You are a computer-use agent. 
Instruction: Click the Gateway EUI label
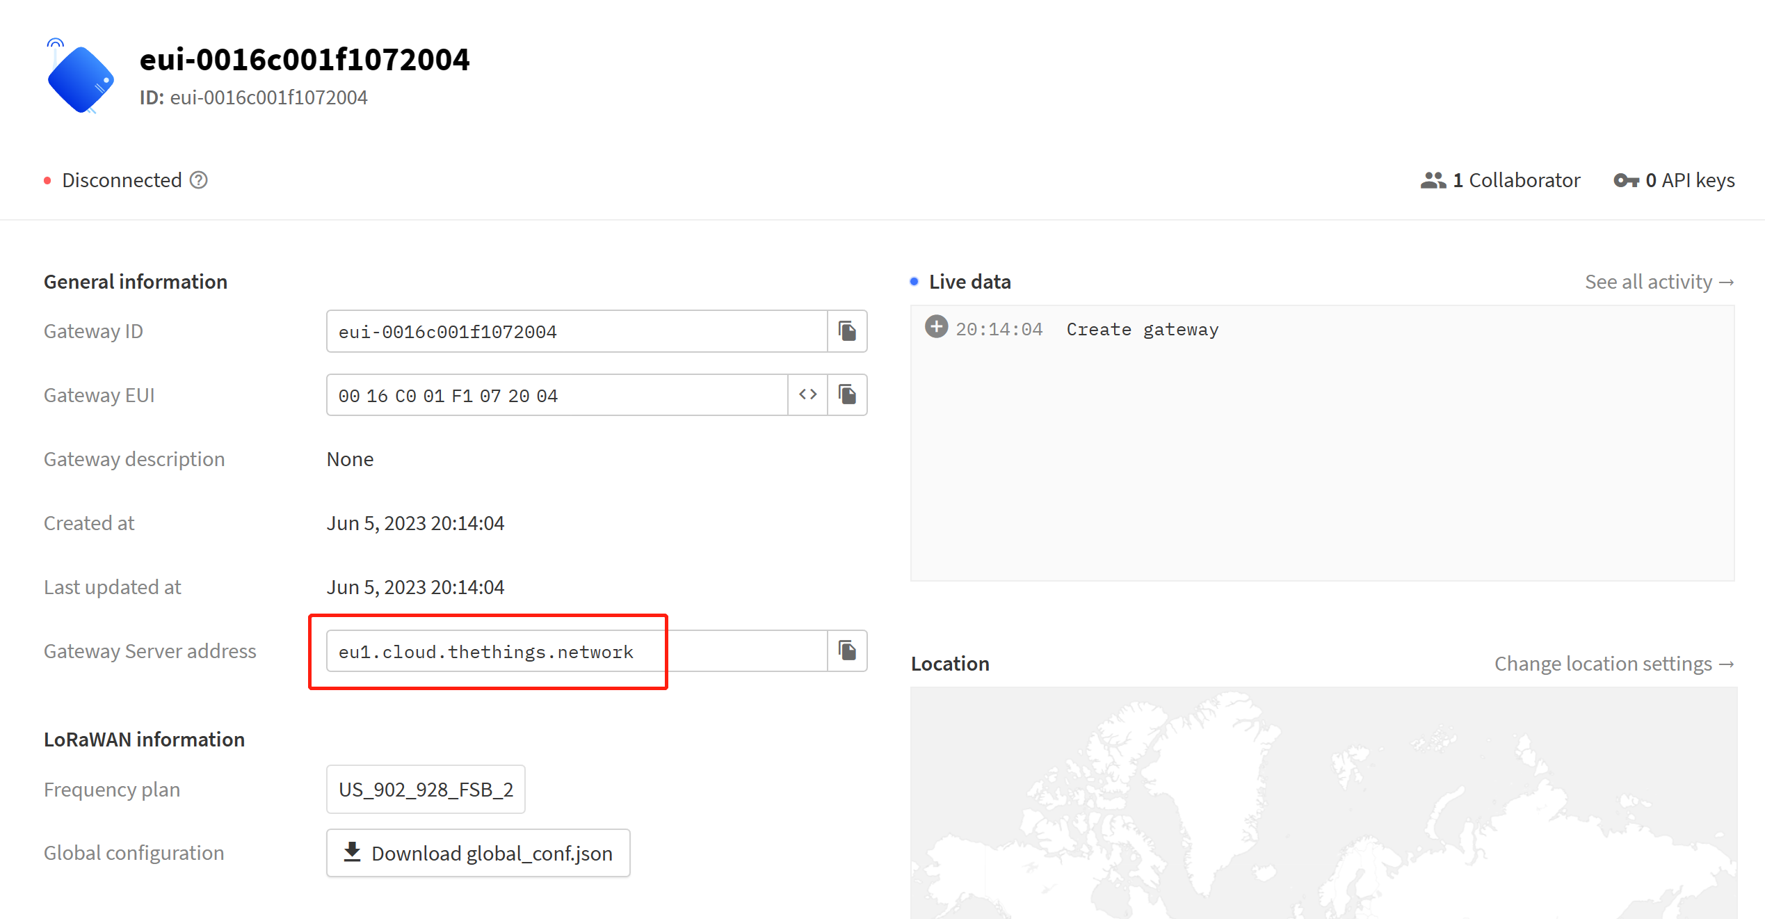(x=99, y=395)
